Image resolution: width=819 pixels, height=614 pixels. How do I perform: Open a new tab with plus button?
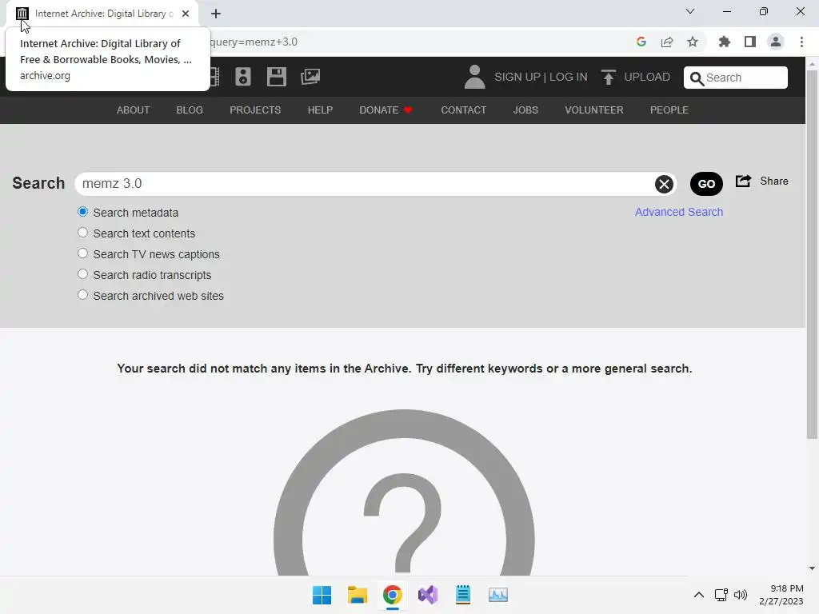[x=216, y=14]
